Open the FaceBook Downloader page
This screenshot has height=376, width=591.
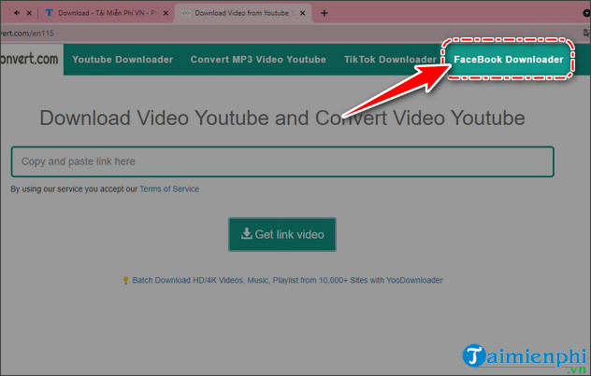click(508, 60)
